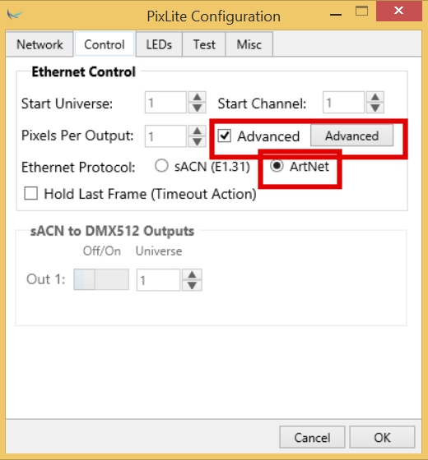Select the sACN (E1.31) protocol

click(x=161, y=166)
